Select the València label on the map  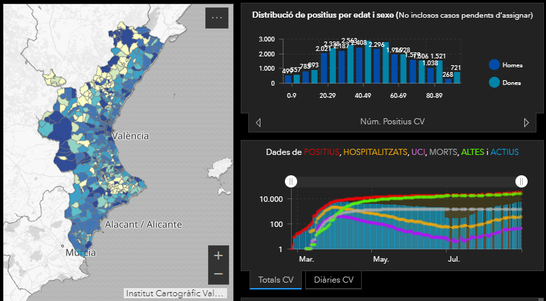pyautogui.click(x=130, y=136)
